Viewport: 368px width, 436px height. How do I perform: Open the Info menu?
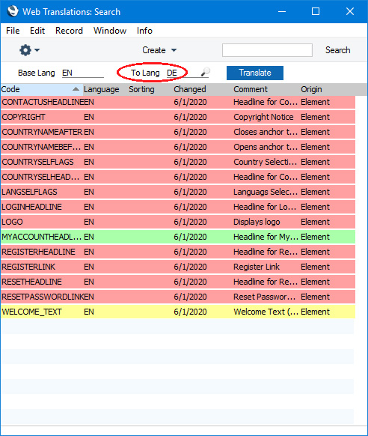pyautogui.click(x=144, y=31)
